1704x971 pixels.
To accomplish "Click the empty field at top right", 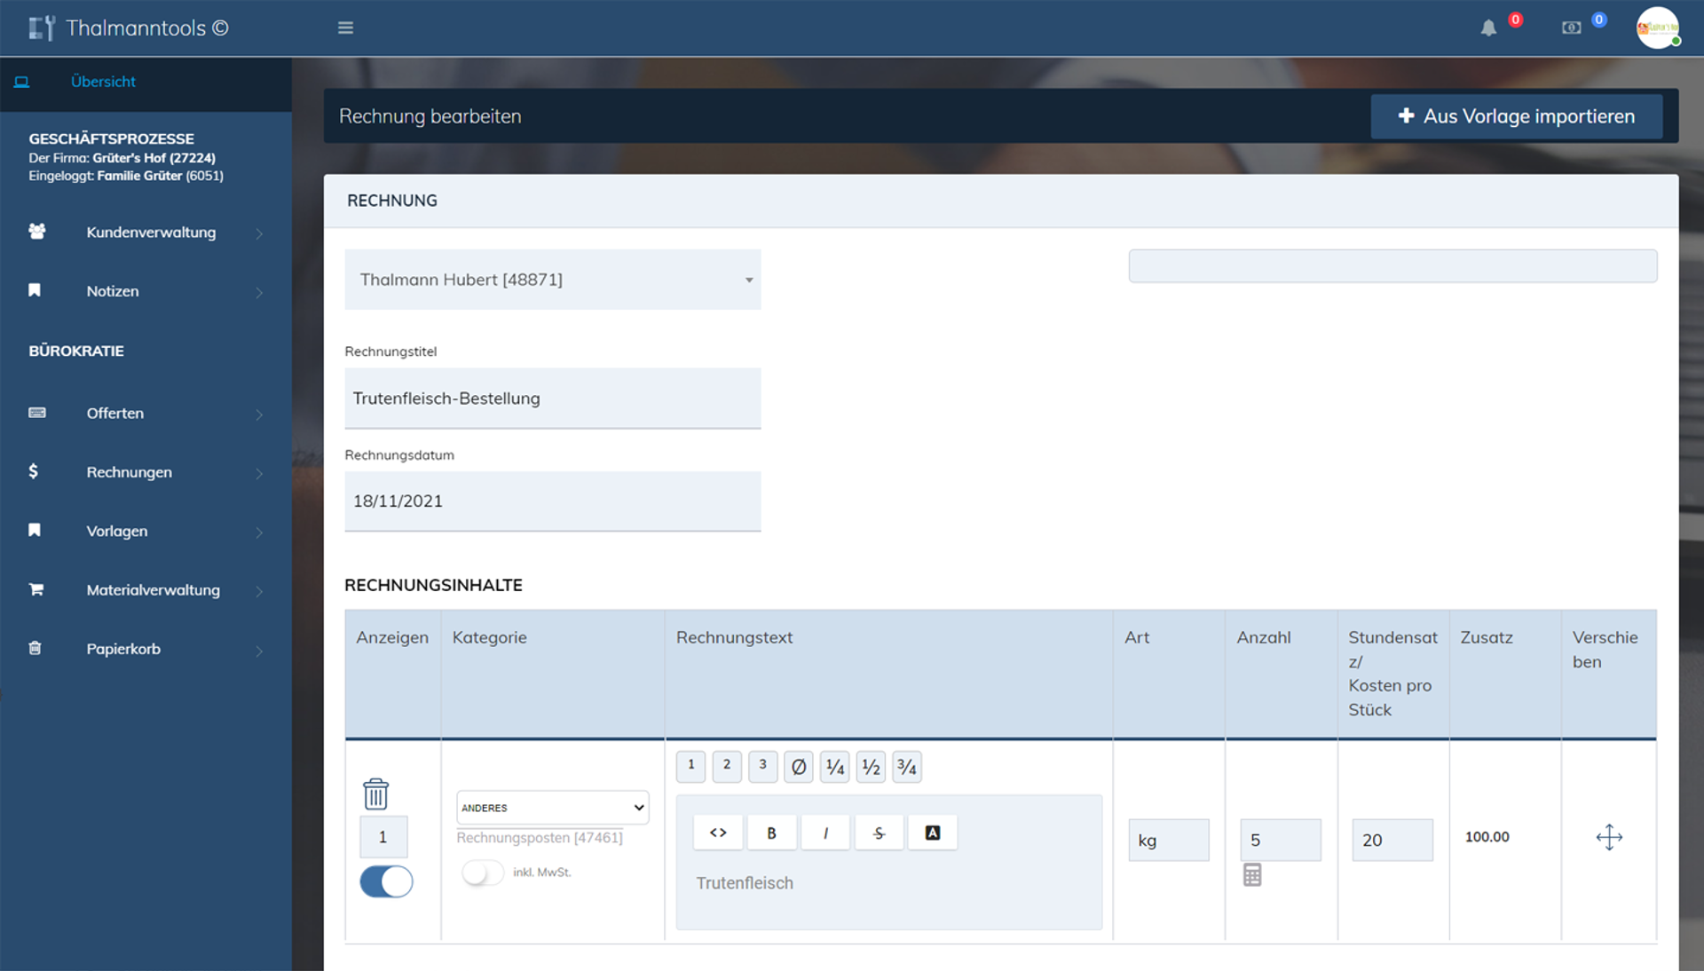I will (1392, 266).
